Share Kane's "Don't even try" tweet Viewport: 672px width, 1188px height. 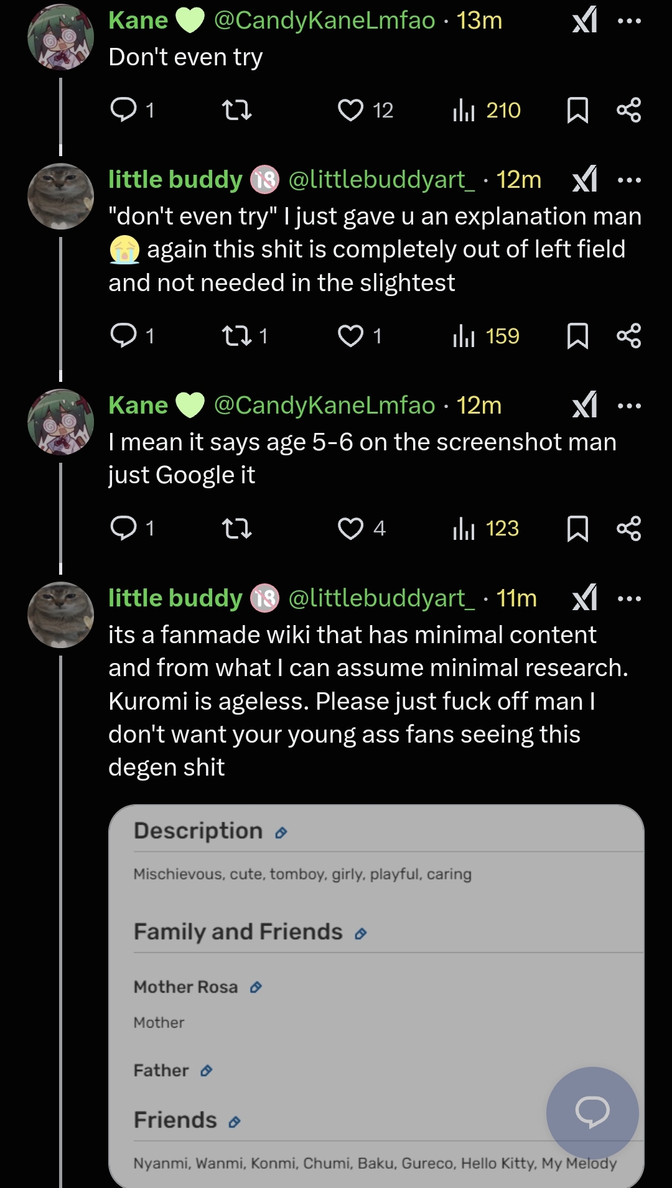point(628,110)
